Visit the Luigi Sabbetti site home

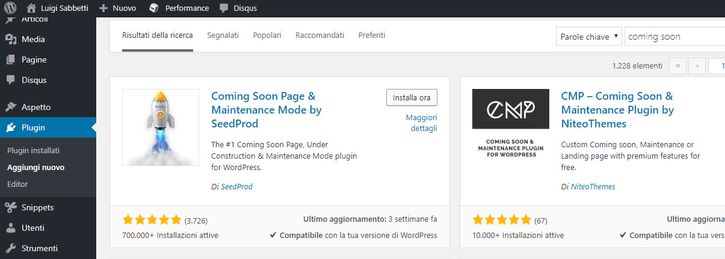point(57,8)
